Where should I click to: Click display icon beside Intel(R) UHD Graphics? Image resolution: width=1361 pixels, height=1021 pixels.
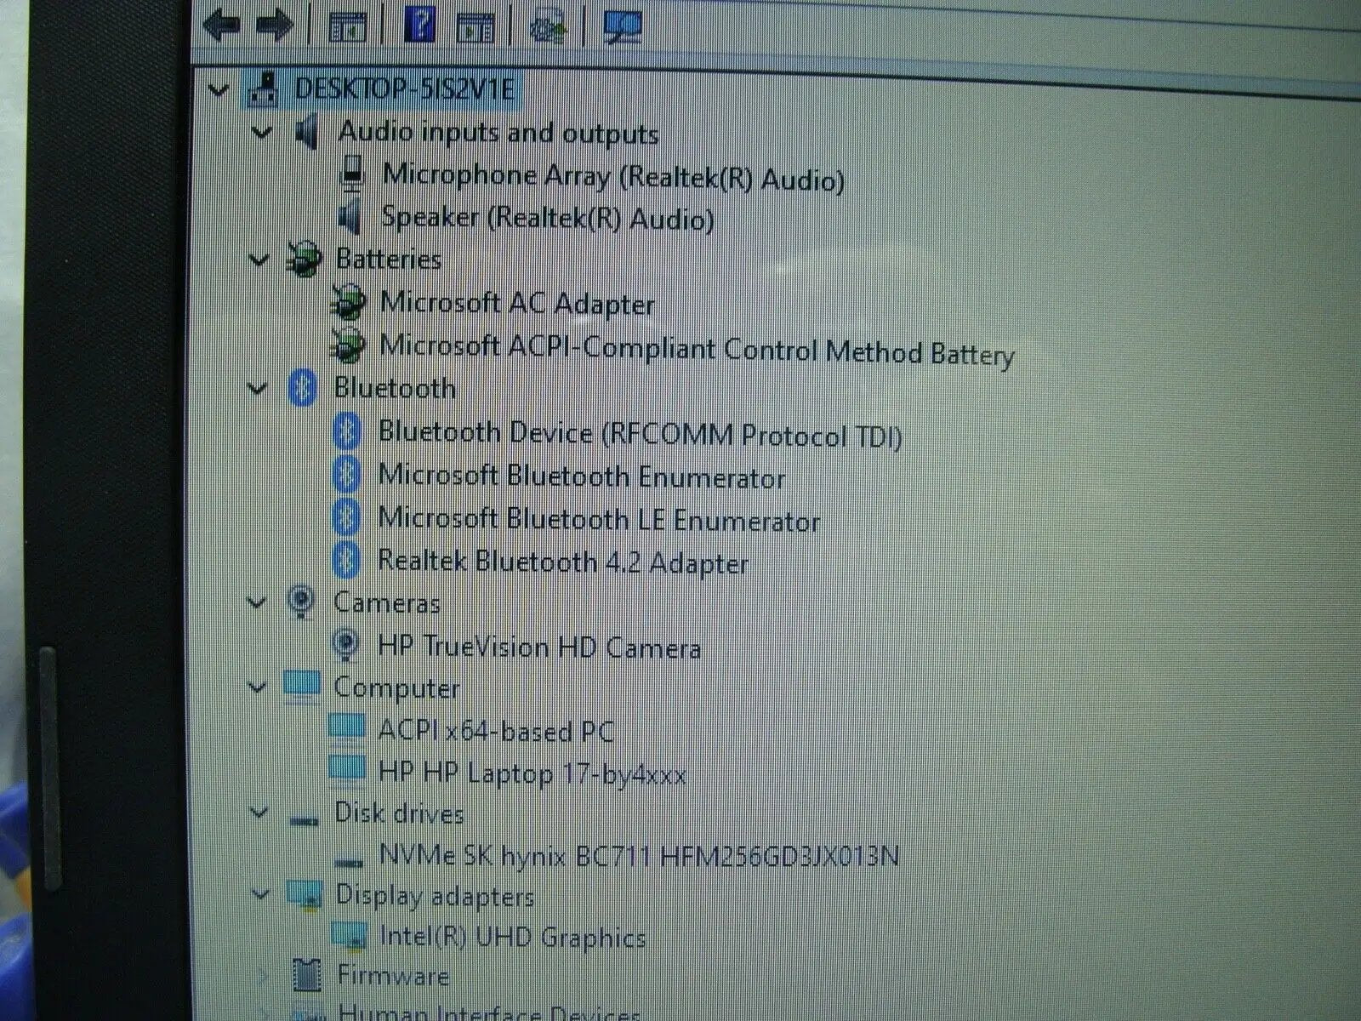point(349,935)
